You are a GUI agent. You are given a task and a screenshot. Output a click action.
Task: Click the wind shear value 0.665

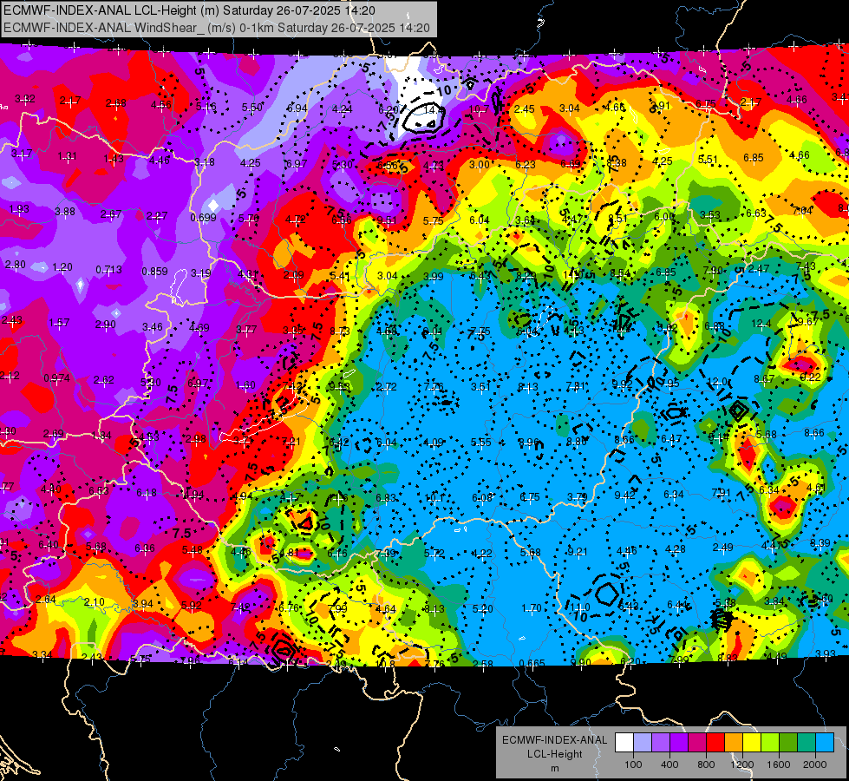(532, 664)
